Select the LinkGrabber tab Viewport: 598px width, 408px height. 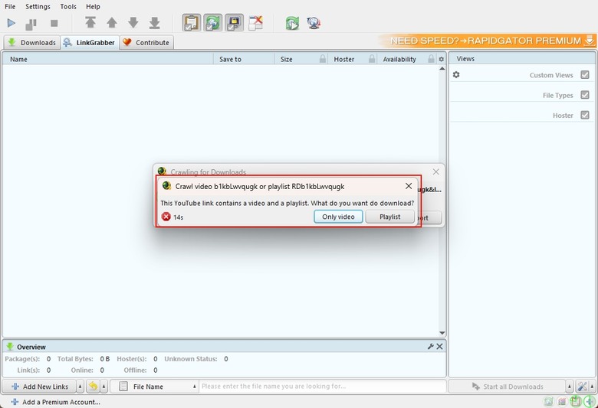pyautogui.click(x=90, y=43)
